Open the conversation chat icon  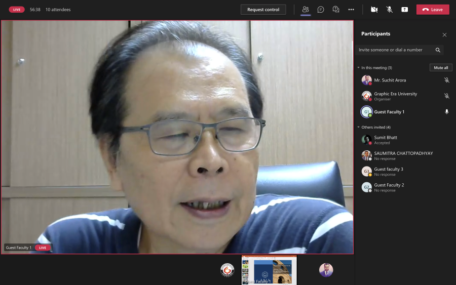321,9
